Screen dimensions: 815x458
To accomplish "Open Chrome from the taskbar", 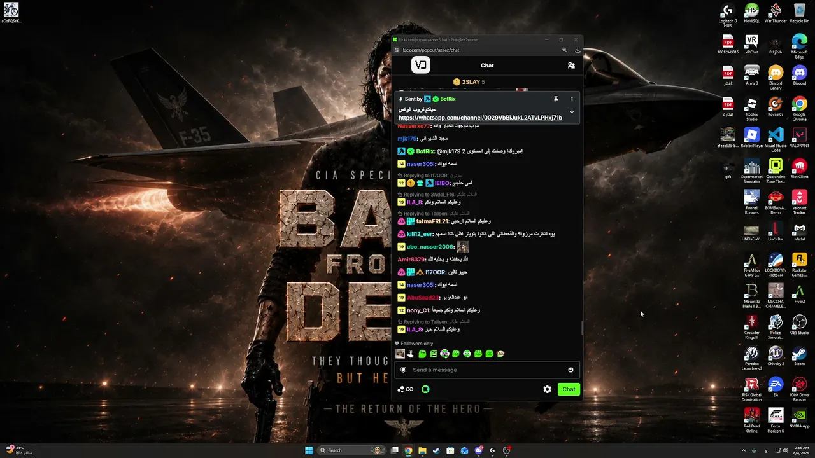I will pyautogui.click(x=408, y=450).
